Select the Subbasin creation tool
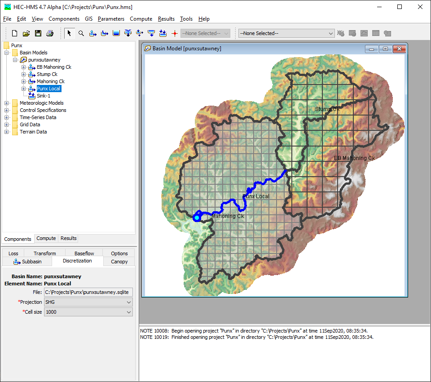The width and height of the screenshot is (431, 382). [93, 33]
